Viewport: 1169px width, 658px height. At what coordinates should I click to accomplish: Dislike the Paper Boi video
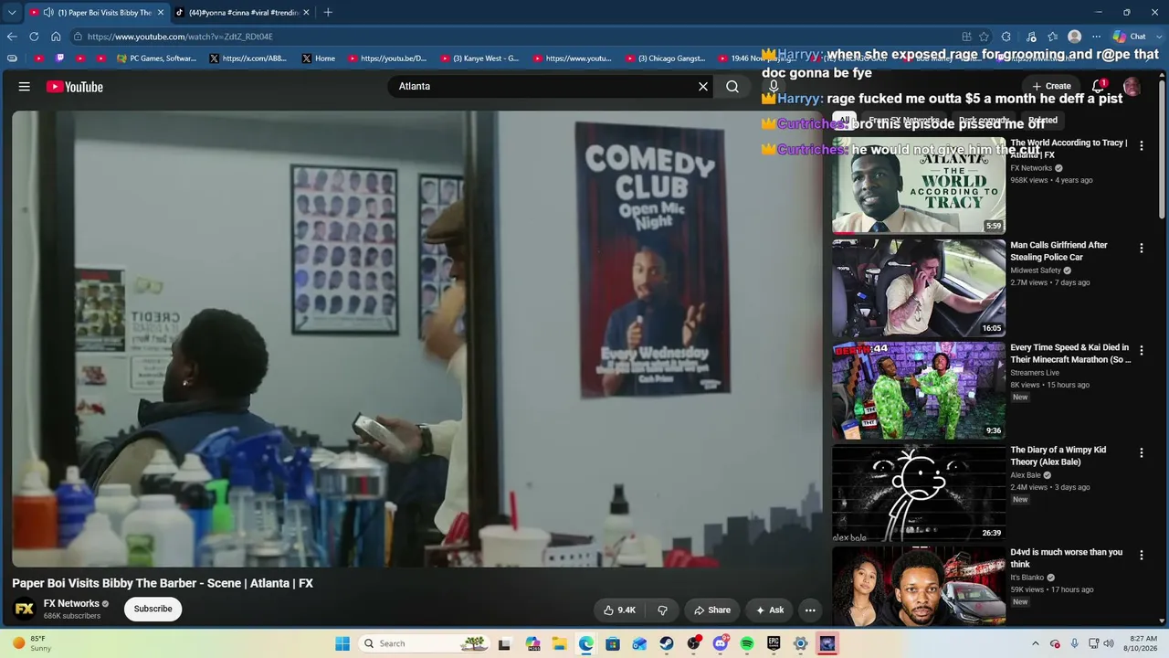(662, 610)
